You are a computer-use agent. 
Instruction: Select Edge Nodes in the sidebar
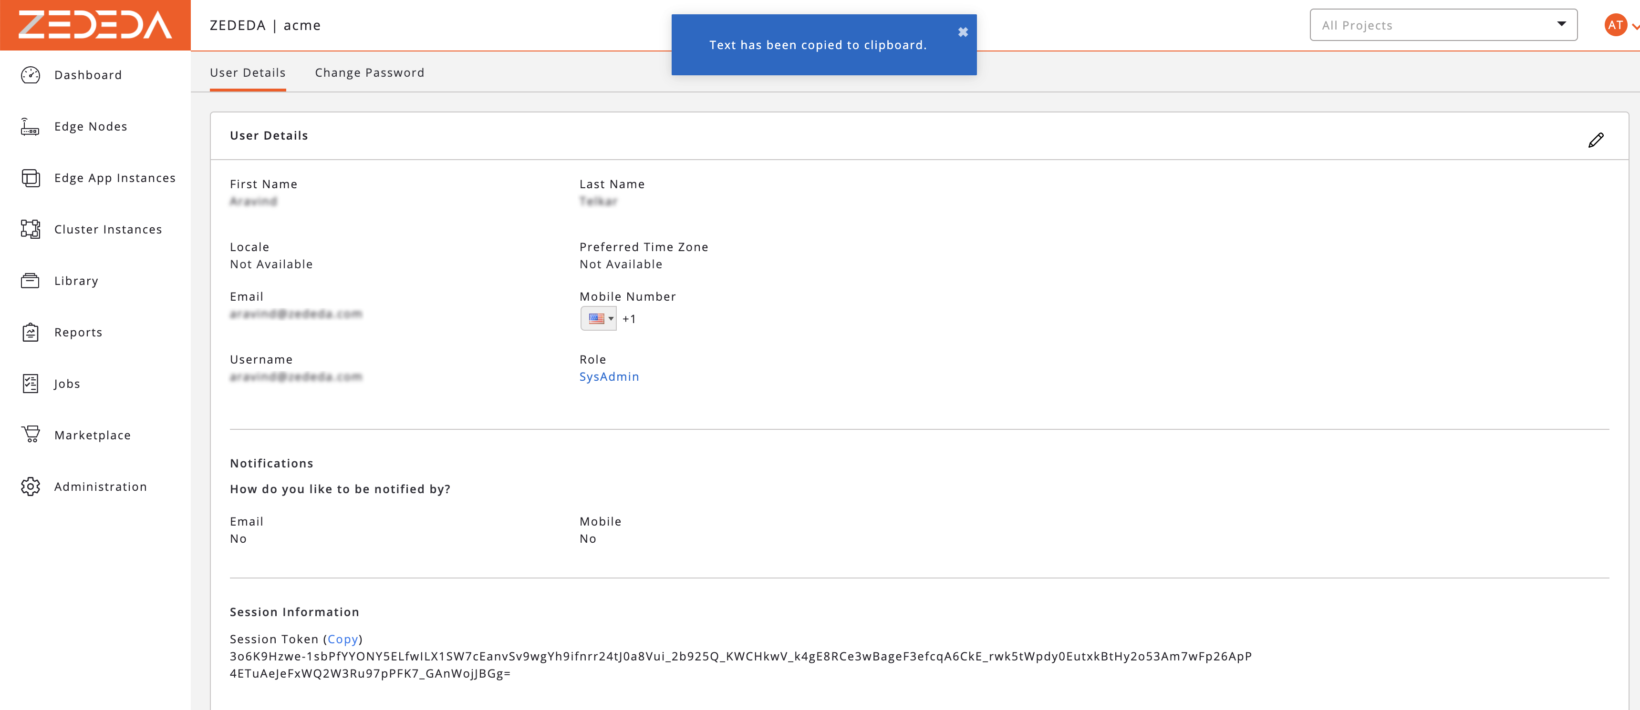coord(90,126)
